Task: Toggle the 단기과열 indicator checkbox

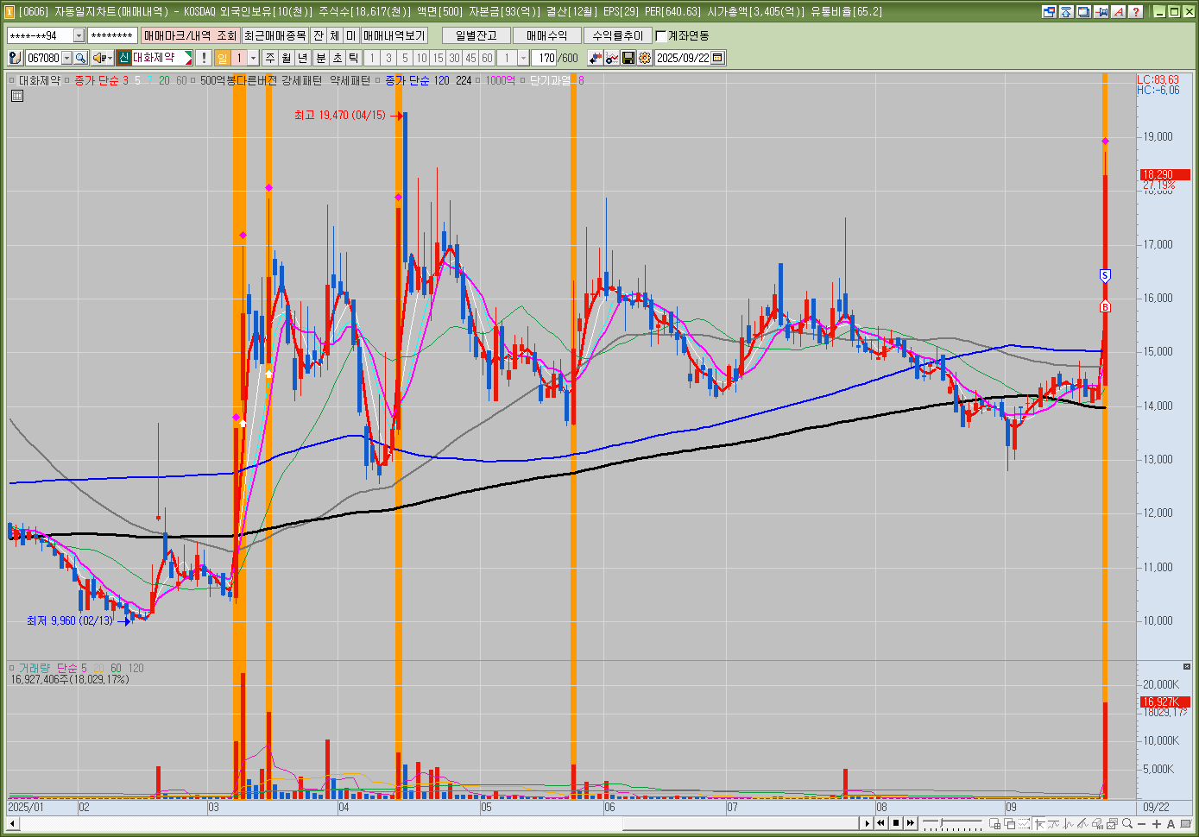Action: [x=523, y=80]
